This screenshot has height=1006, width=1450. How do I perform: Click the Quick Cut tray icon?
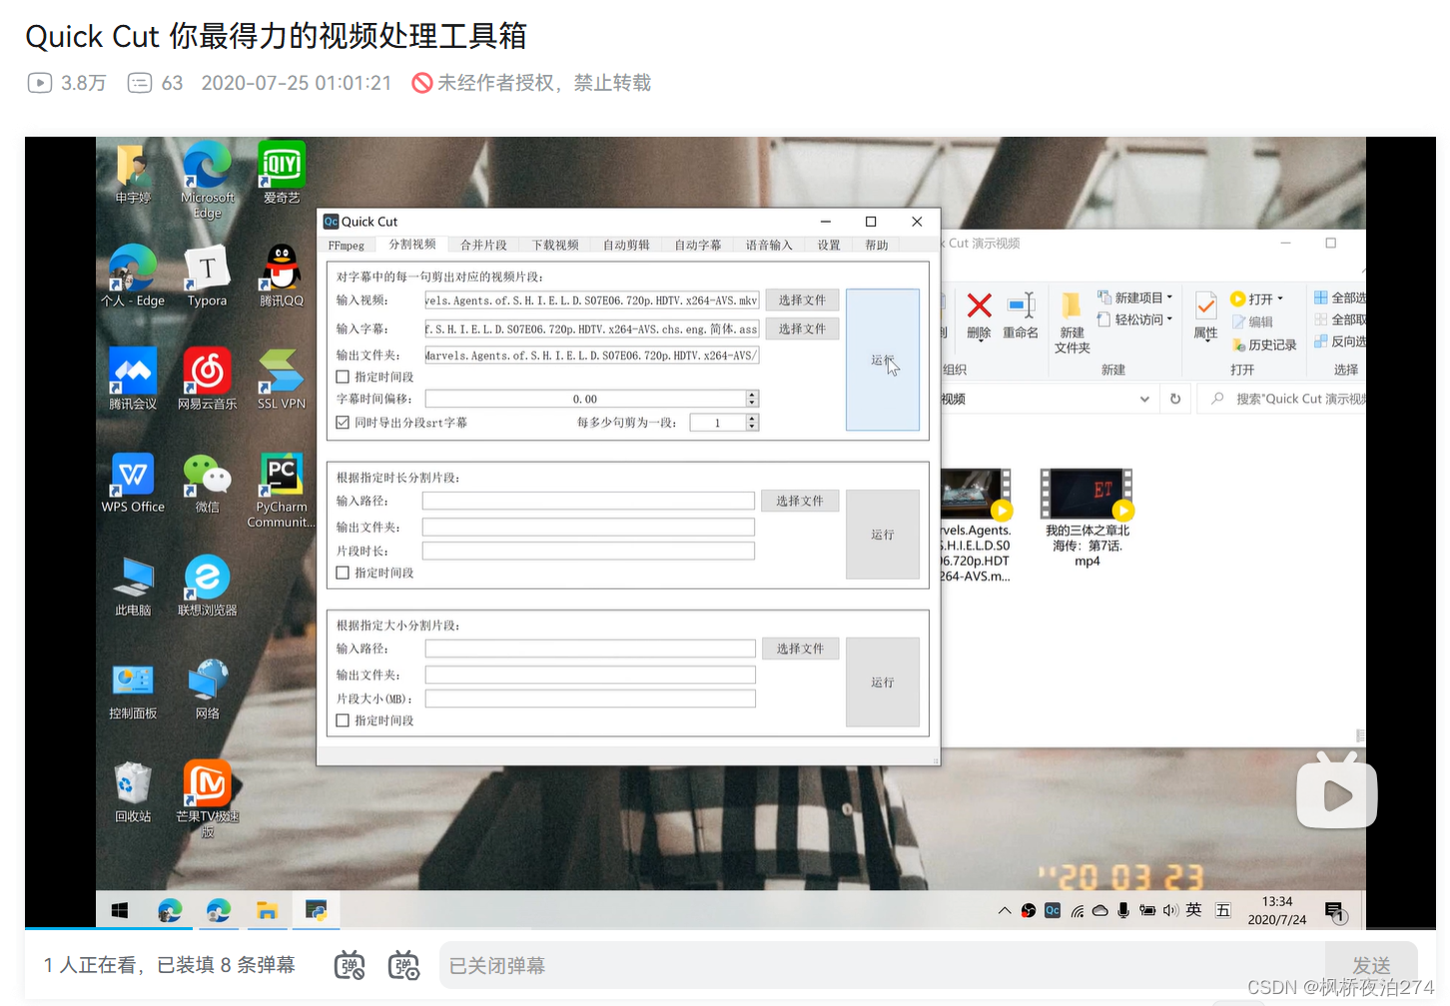(1051, 910)
